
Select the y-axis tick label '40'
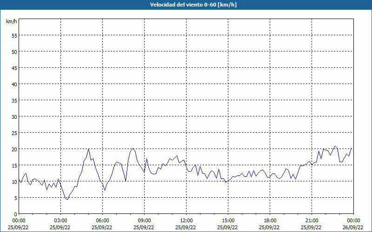(14, 84)
